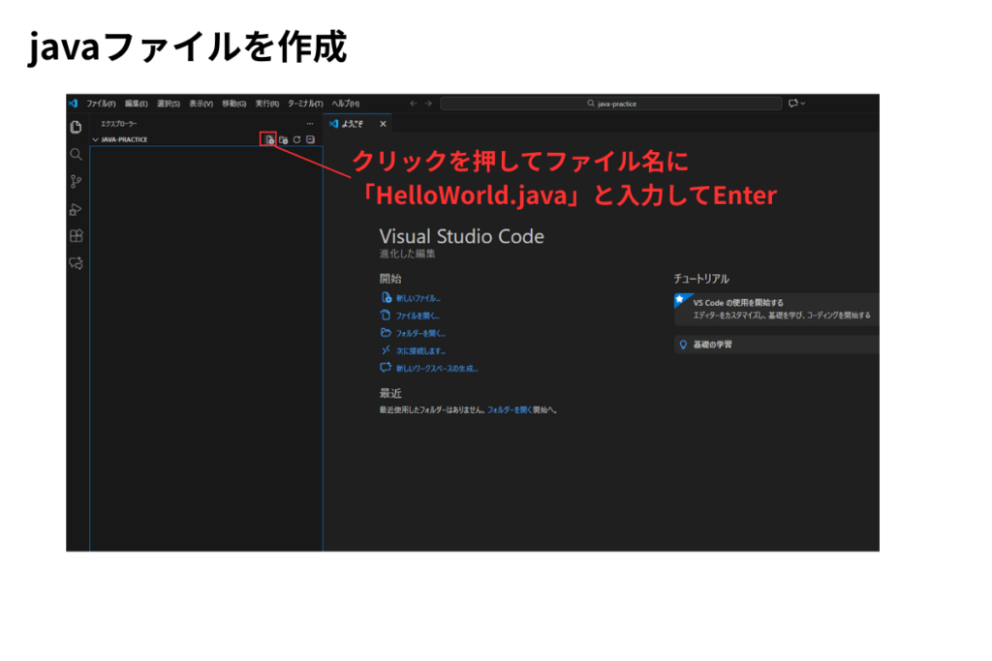
Task: Click the 新しいファイル... link
Action: [418, 298]
